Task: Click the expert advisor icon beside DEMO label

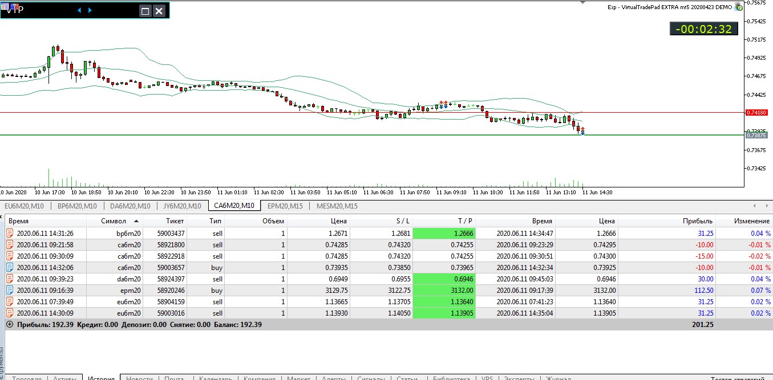Action: tap(738, 7)
